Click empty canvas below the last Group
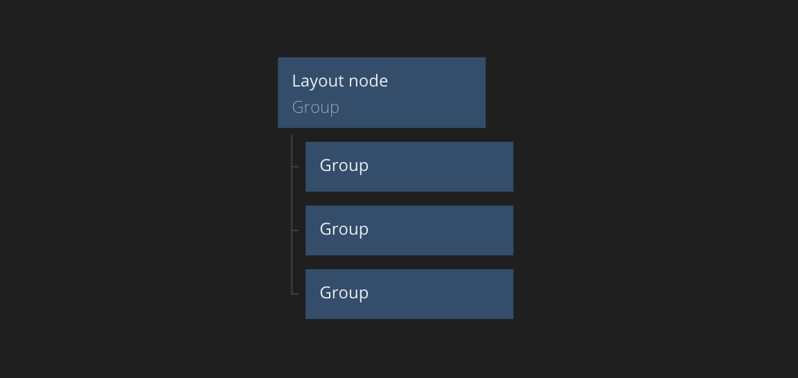This screenshot has width=798, height=378. coord(409,350)
